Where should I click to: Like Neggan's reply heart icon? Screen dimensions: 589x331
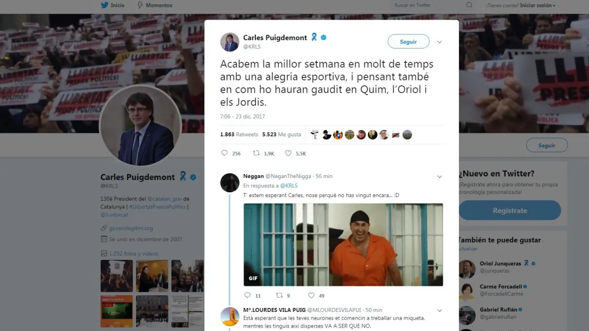click(x=311, y=295)
